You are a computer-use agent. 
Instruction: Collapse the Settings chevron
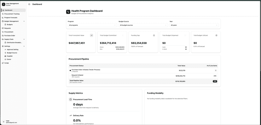[x=24, y=46]
